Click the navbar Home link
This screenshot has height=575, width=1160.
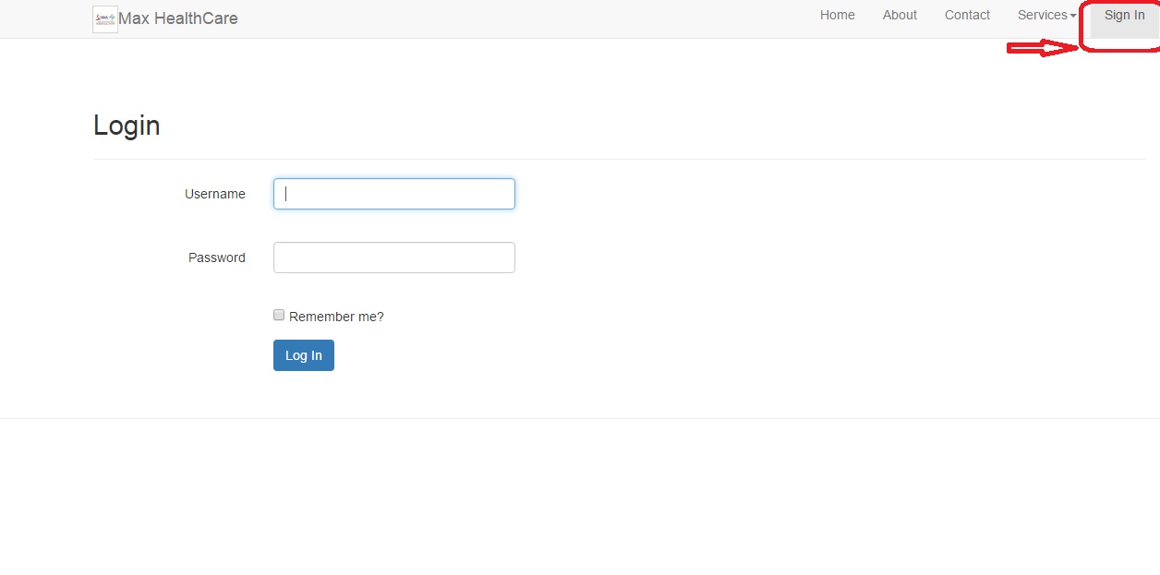[837, 15]
